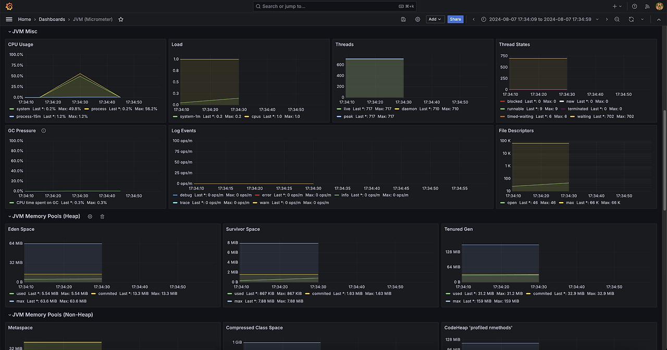Save the dashboard with the disk icon
Screen dimensions: 667x350
point(403,19)
